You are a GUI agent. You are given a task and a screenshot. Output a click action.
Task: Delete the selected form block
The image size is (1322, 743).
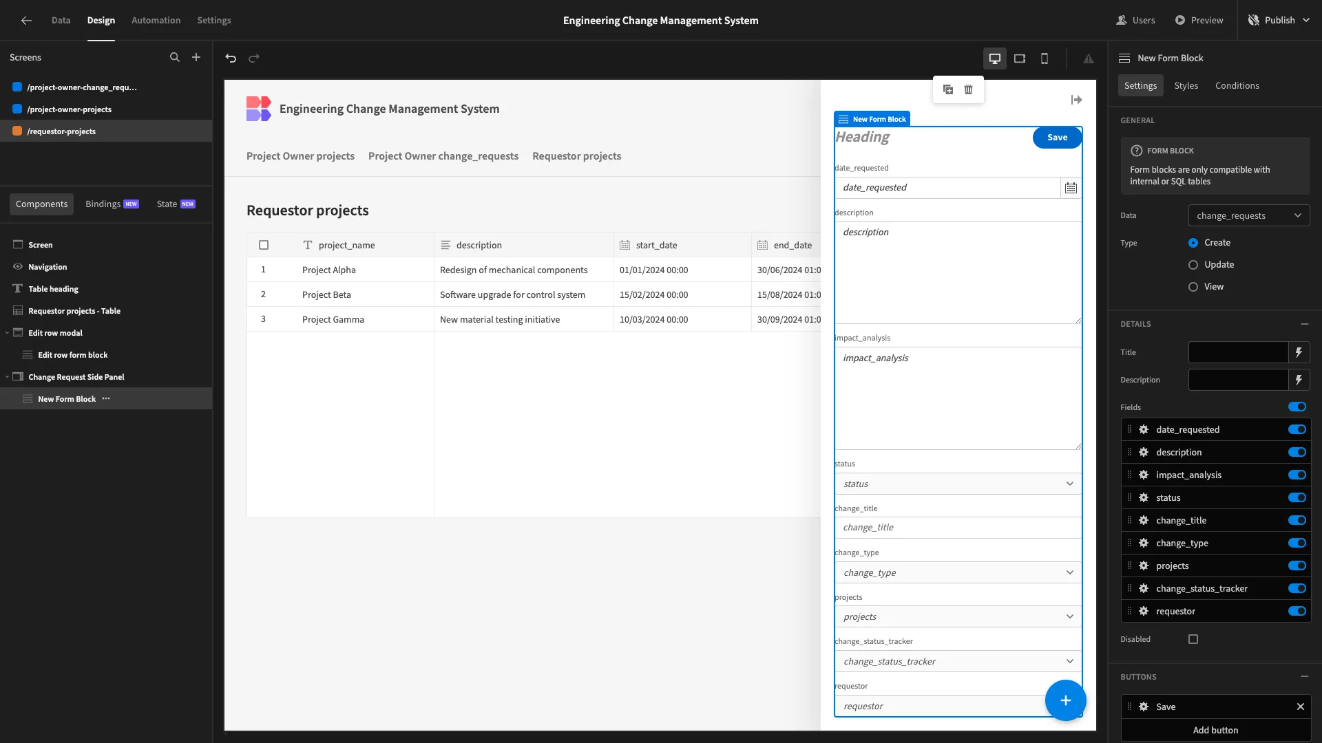click(x=969, y=89)
